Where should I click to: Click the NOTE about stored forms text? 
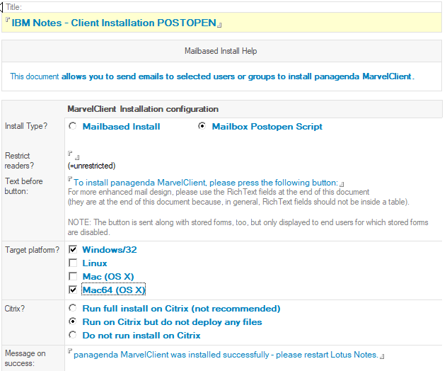point(248,227)
